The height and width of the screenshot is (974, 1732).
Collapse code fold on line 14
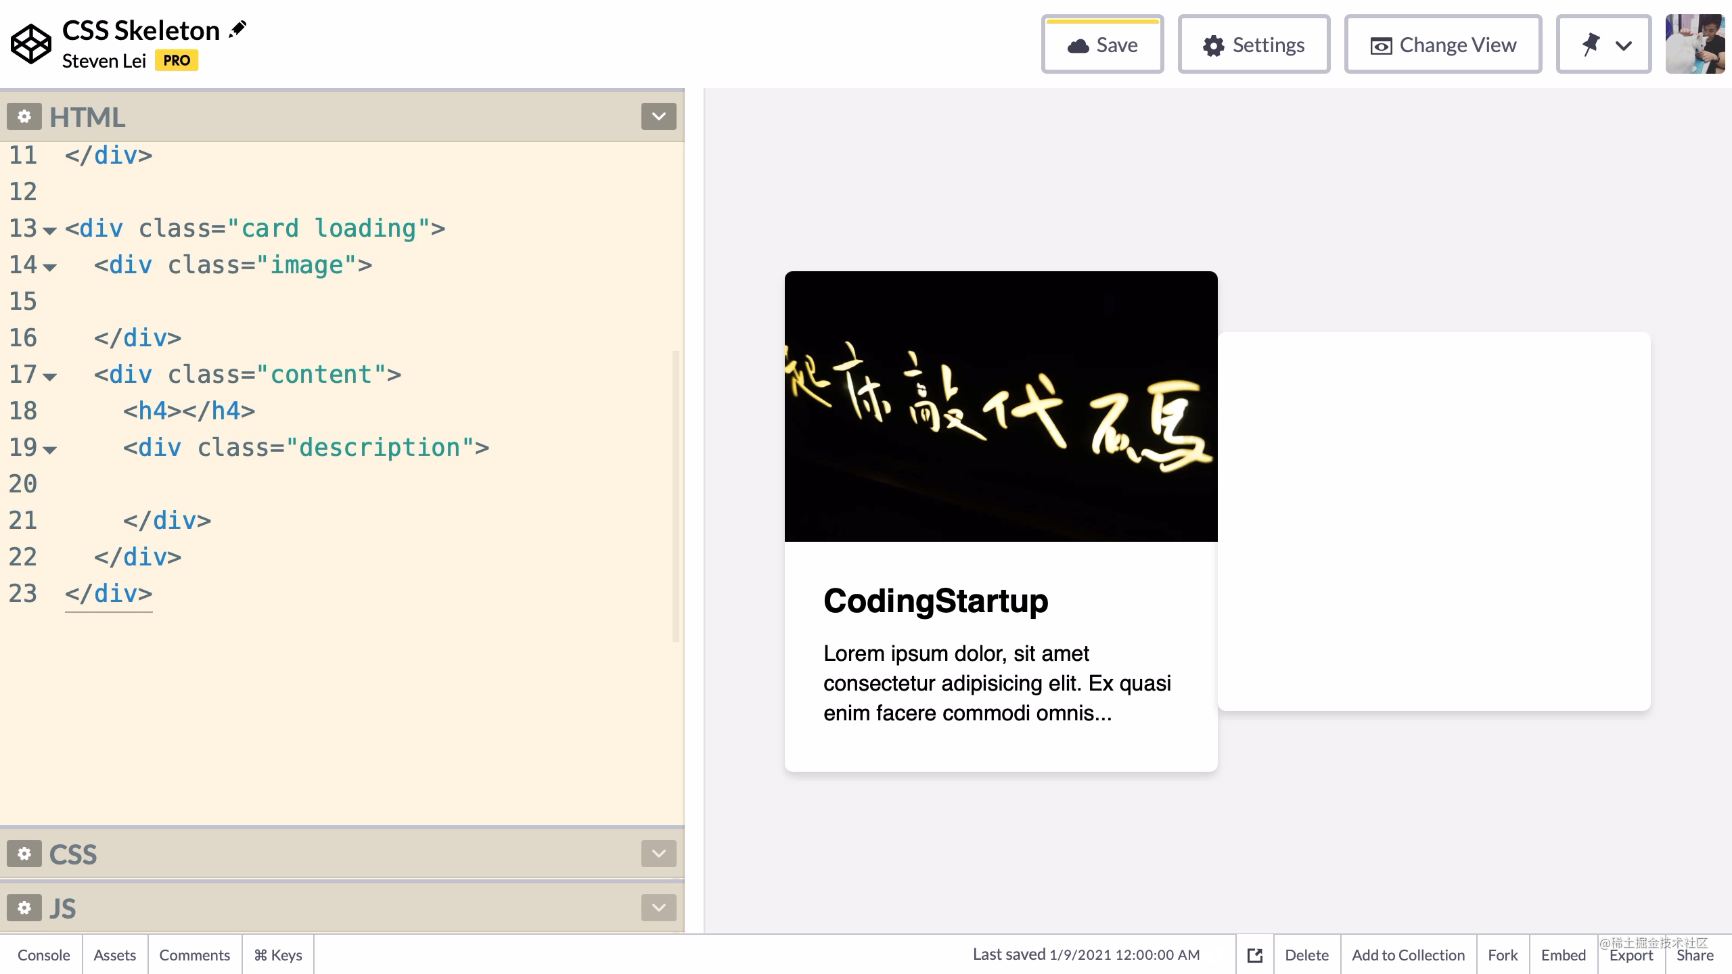tap(49, 267)
